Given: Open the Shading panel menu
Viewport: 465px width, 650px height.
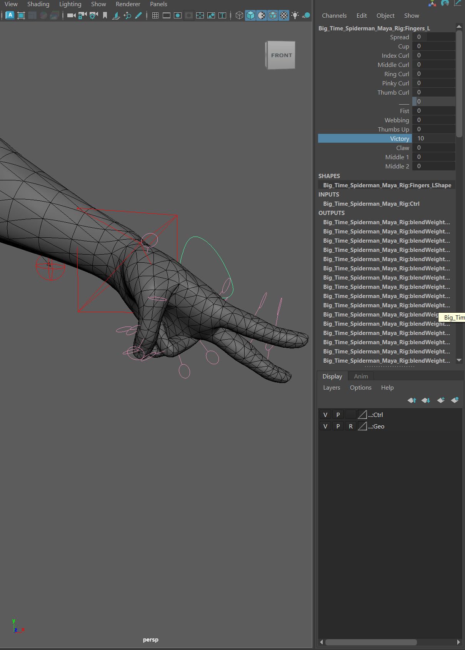Looking at the screenshot, I should point(38,4).
